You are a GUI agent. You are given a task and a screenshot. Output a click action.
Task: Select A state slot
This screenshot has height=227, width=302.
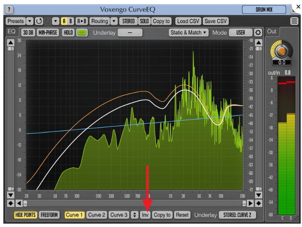pyautogui.click(x=64, y=21)
